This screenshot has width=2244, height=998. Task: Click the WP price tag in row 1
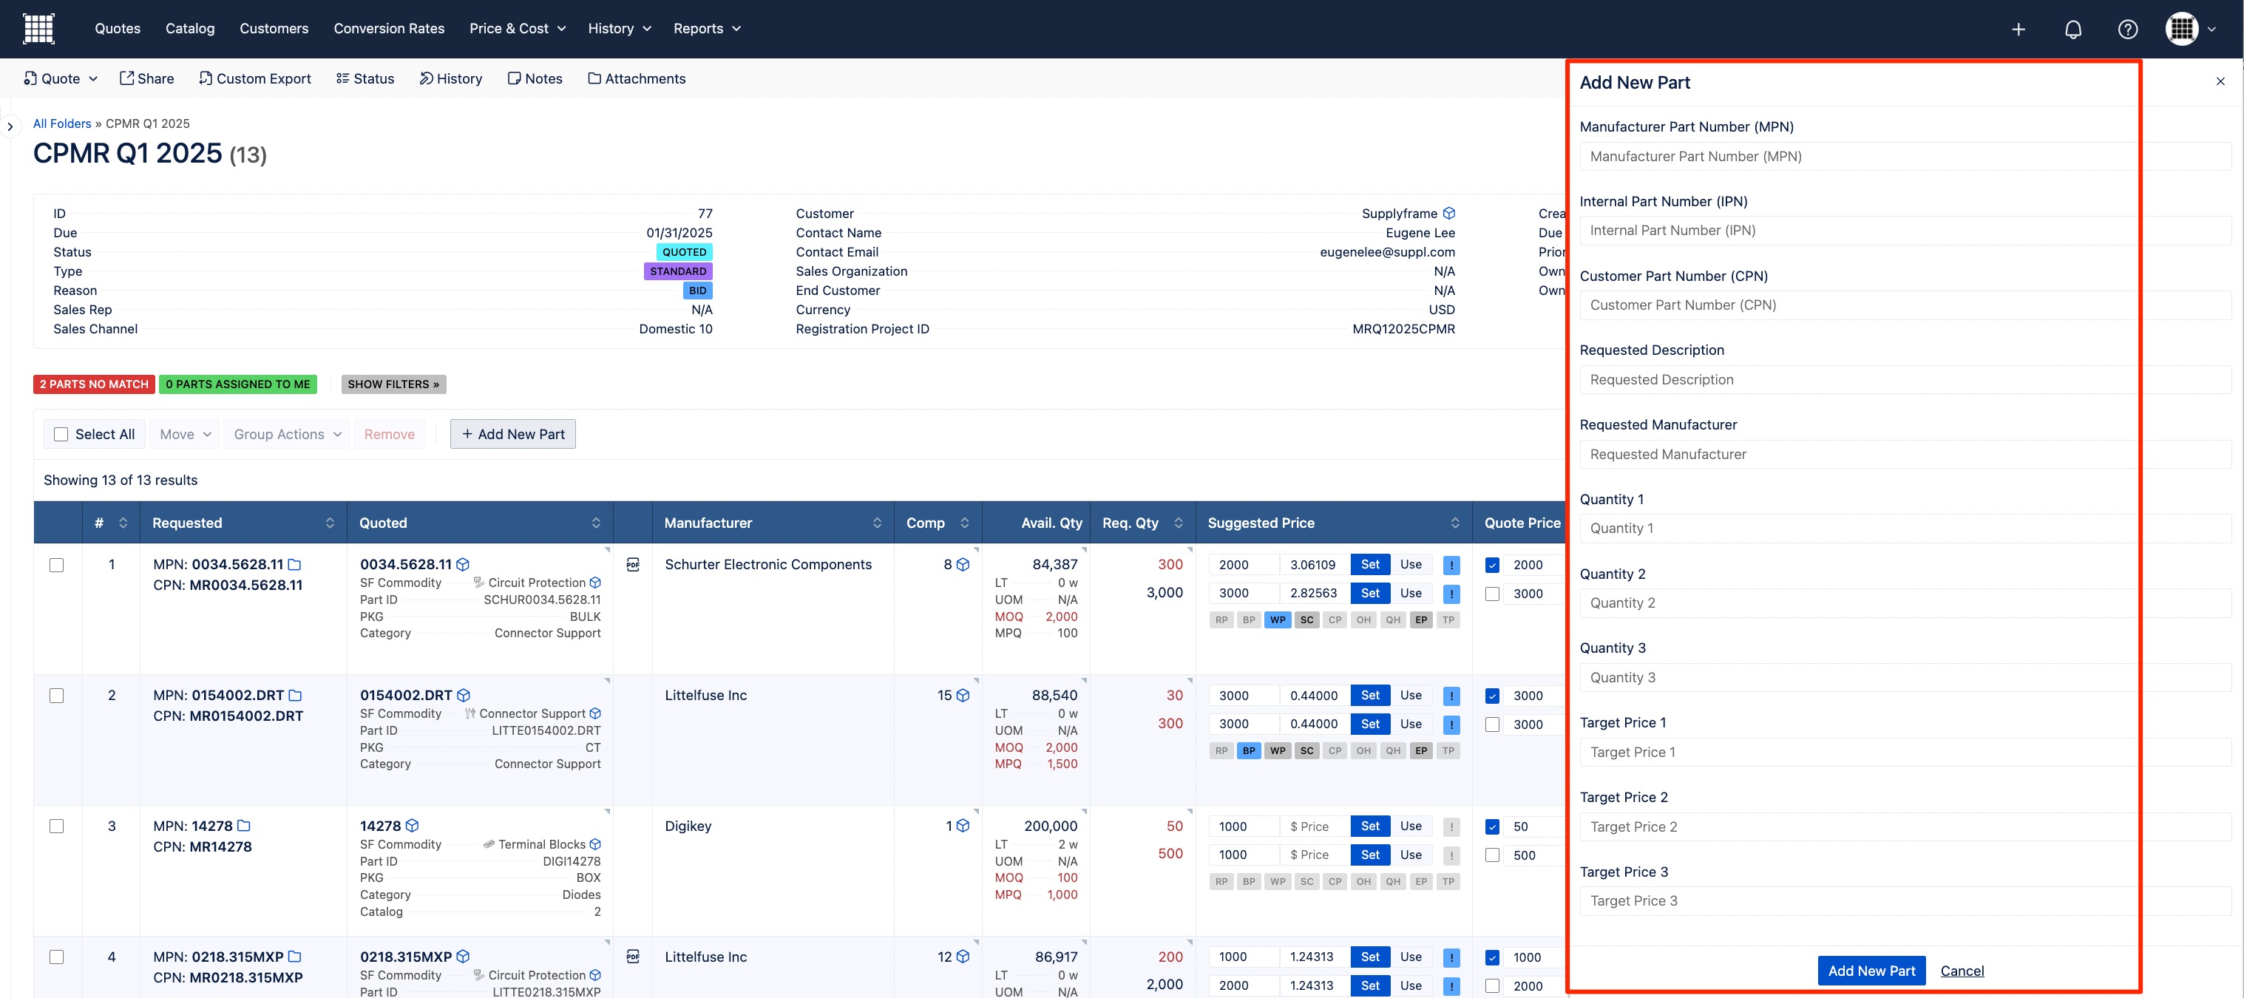click(1277, 620)
